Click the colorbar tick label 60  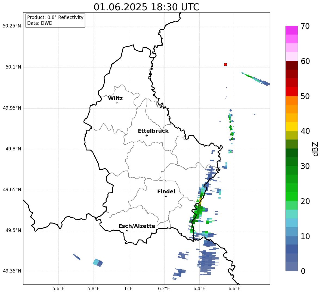[x=305, y=61]
